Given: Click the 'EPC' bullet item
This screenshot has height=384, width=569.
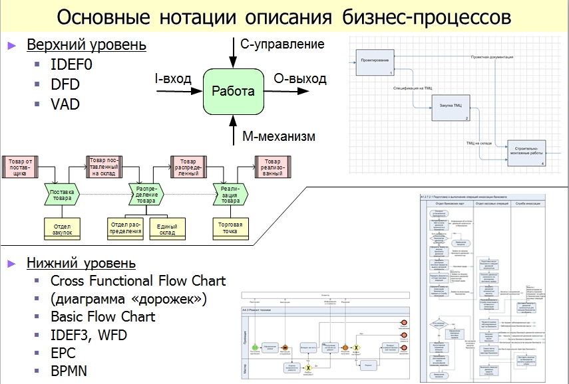Looking at the screenshot, I should coord(63,353).
